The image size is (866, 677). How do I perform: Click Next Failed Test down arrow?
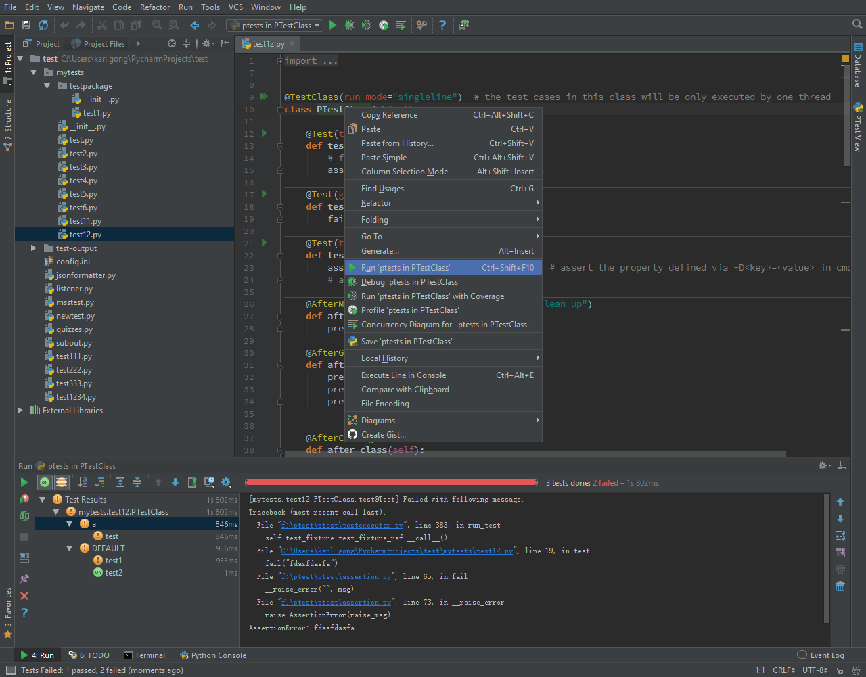175,482
